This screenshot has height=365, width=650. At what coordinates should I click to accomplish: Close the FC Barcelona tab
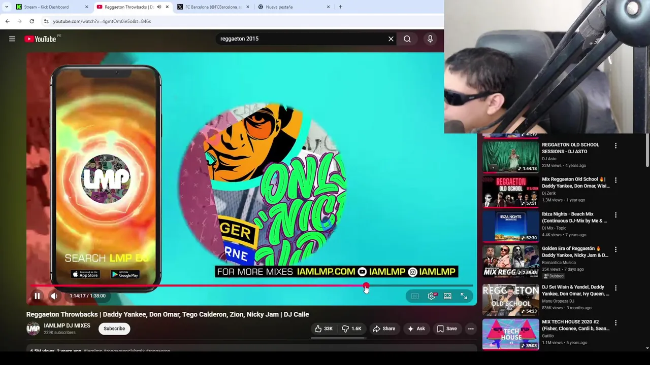248,7
